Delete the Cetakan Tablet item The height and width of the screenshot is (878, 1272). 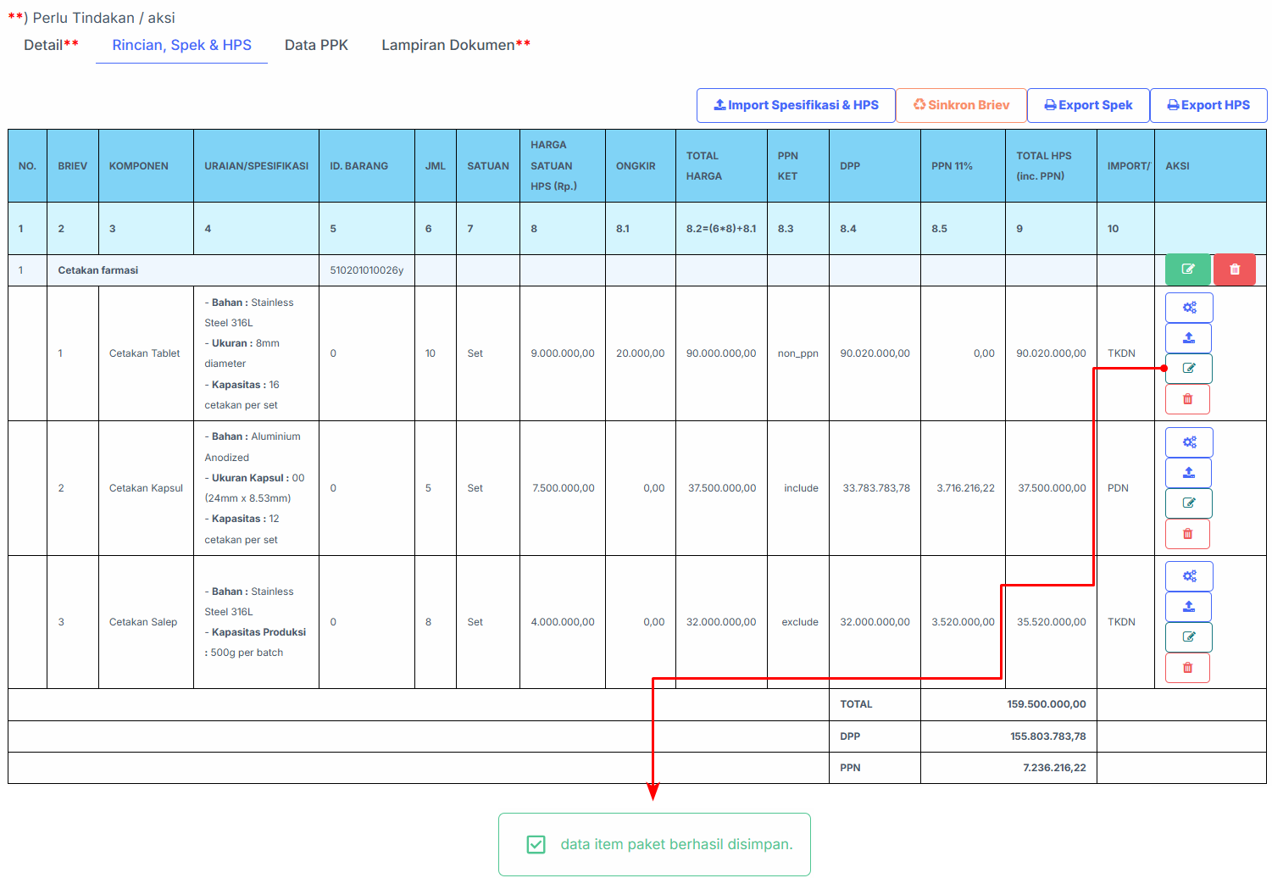[1187, 399]
